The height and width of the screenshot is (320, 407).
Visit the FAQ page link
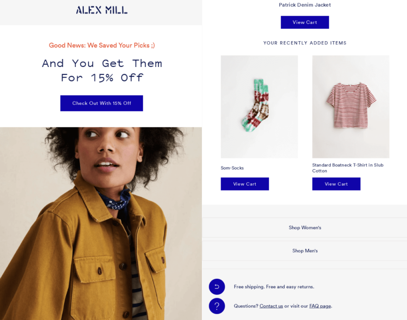pos(320,305)
